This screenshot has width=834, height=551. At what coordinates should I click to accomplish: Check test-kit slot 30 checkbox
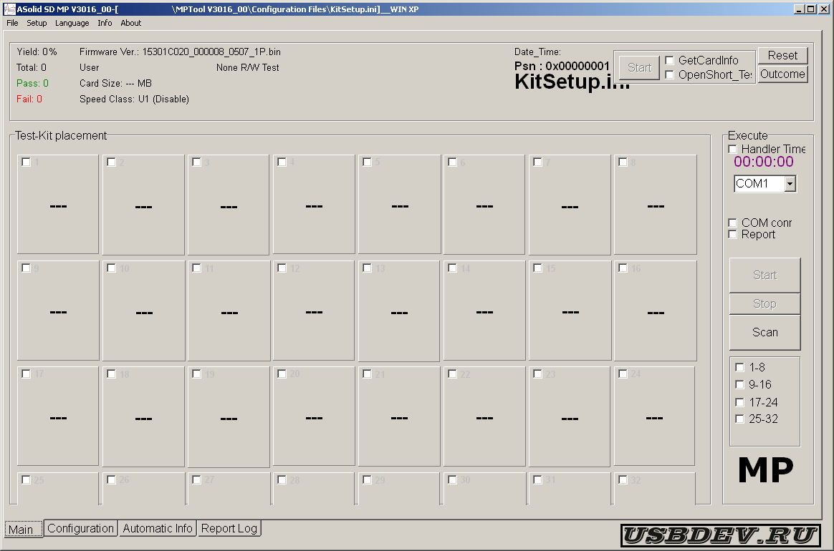coord(452,479)
